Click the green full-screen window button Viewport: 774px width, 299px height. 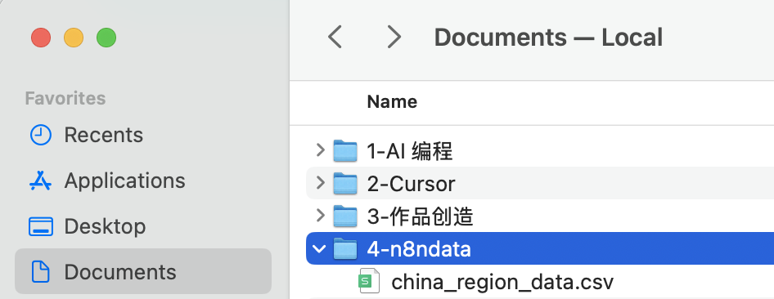point(106,38)
